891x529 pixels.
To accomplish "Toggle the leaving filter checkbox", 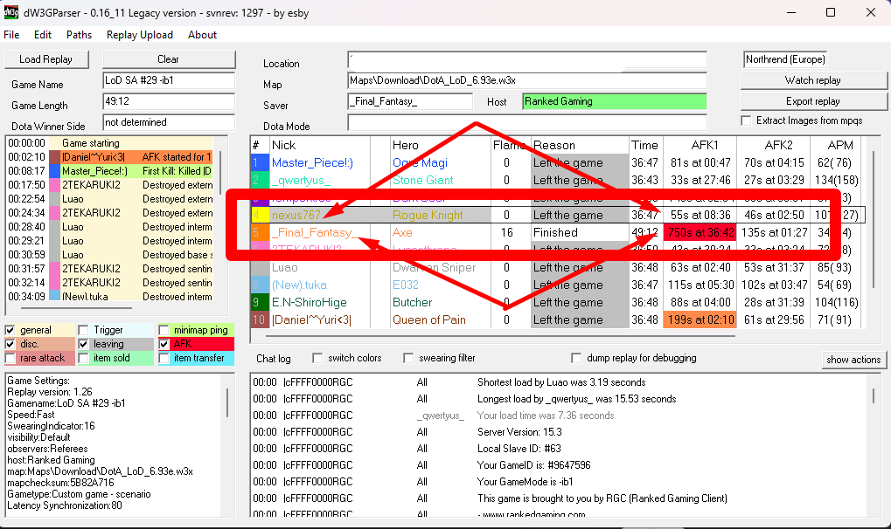I will (84, 344).
